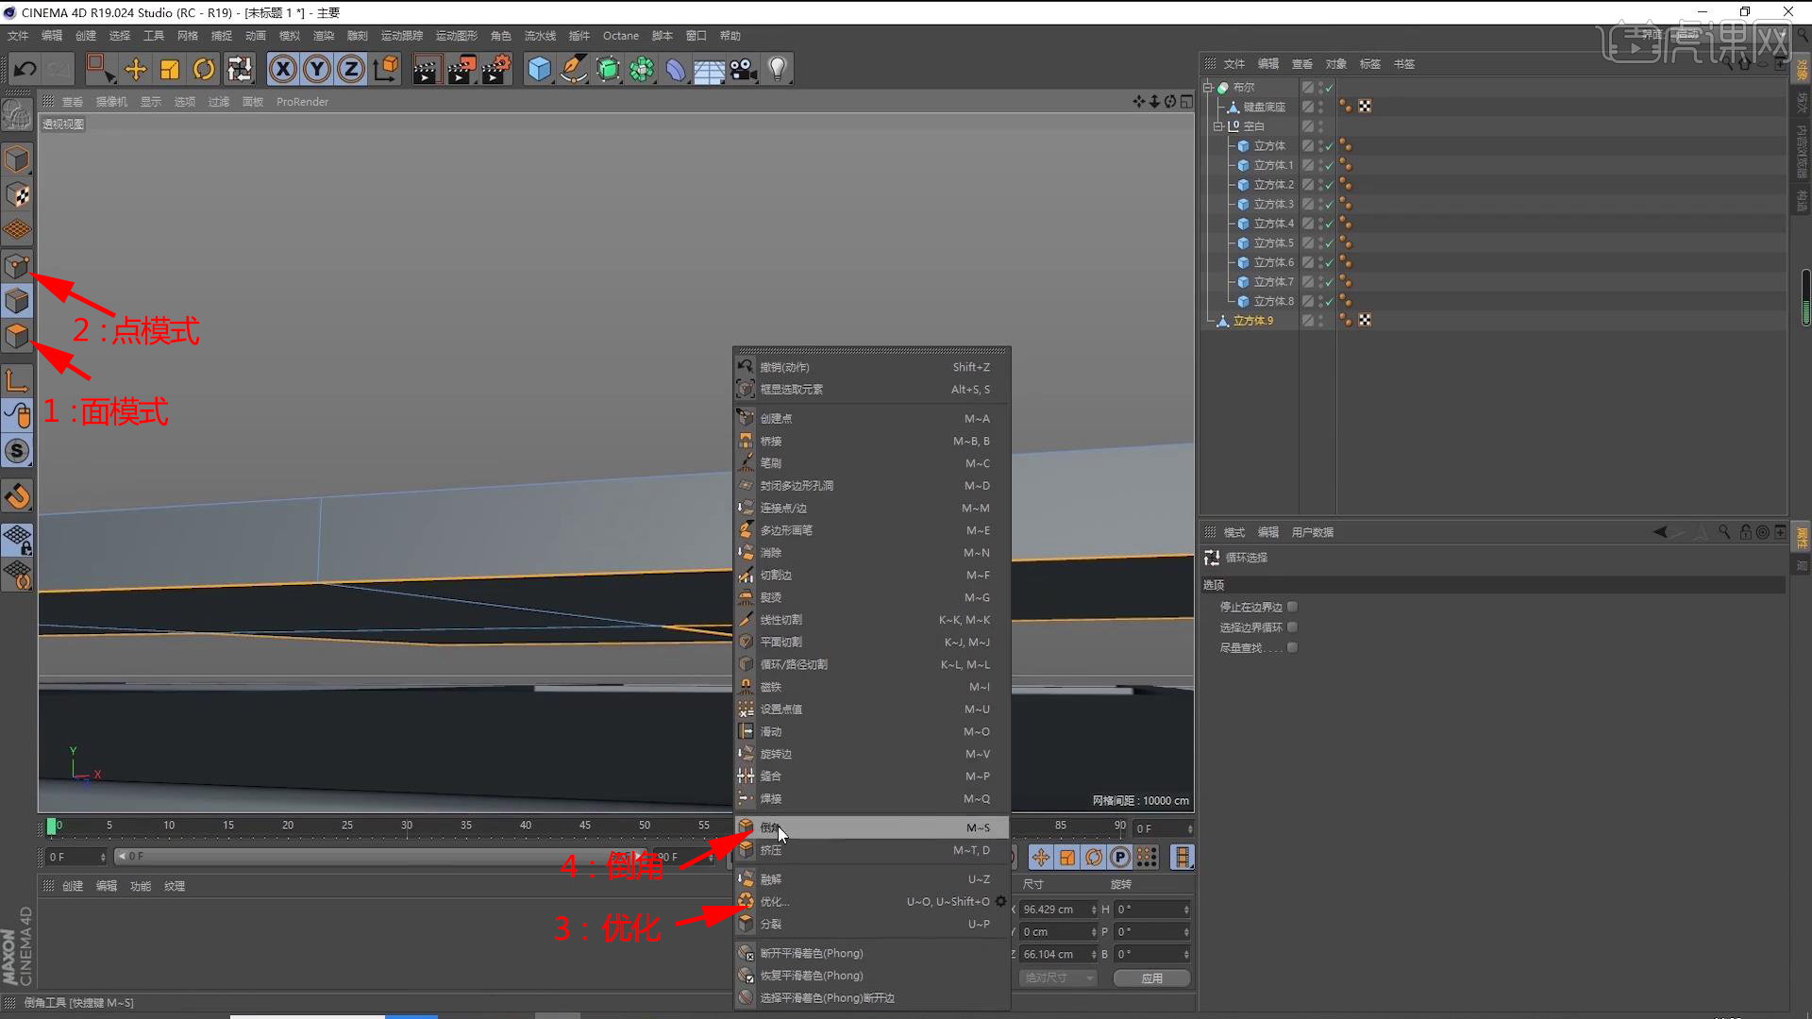
Task: Open the 绝对尺寸 size dropdown
Action: coord(1059,977)
